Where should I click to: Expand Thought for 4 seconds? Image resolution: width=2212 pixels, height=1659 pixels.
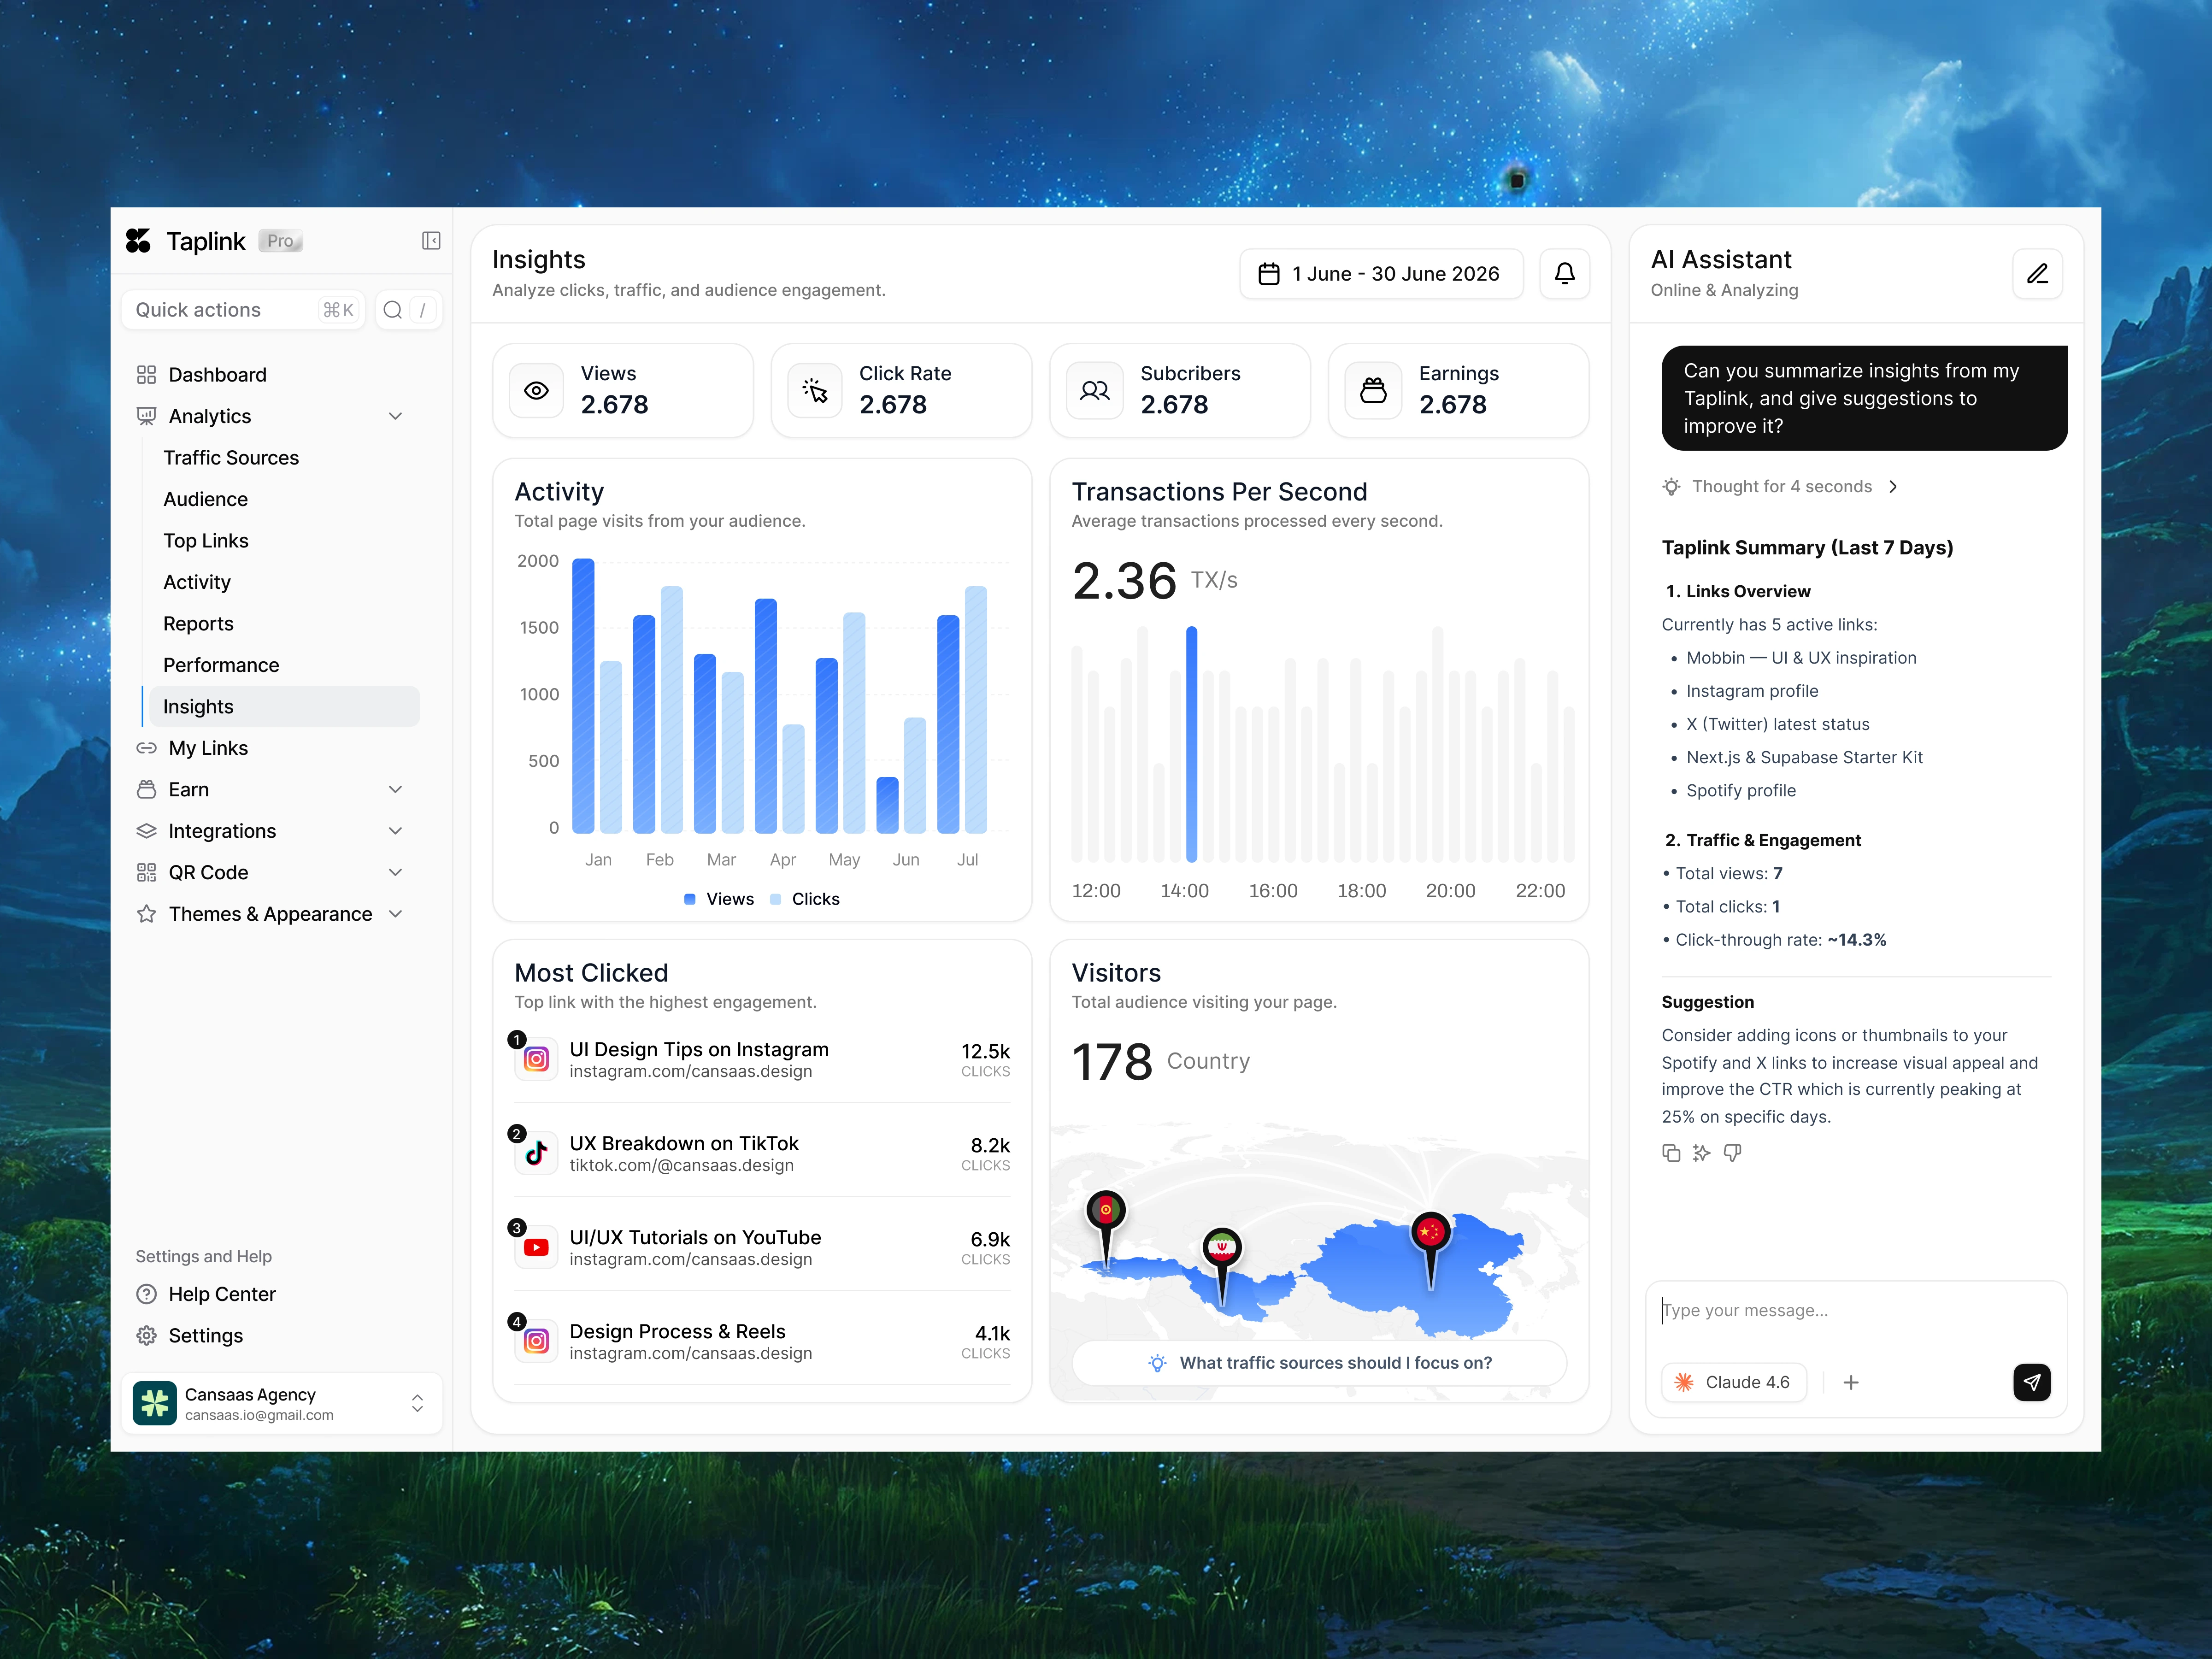coord(1781,487)
